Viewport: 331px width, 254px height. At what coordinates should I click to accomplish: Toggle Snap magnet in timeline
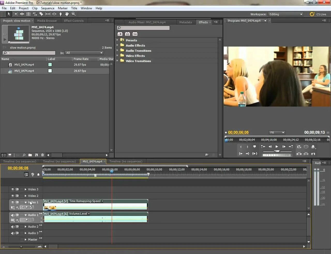(26, 174)
